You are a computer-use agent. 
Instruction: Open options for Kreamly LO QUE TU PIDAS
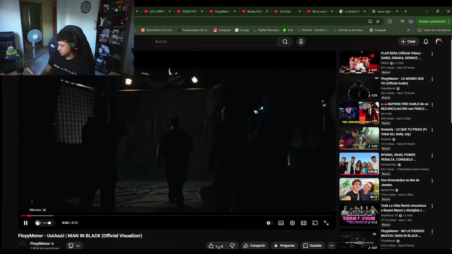point(432,130)
